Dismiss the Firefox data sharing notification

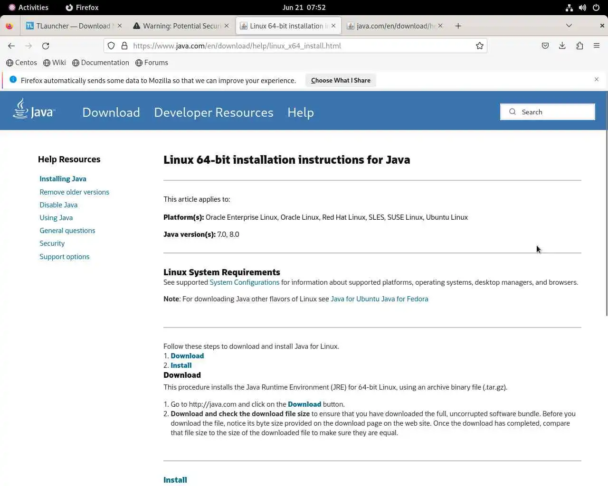pyautogui.click(x=597, y=80)
